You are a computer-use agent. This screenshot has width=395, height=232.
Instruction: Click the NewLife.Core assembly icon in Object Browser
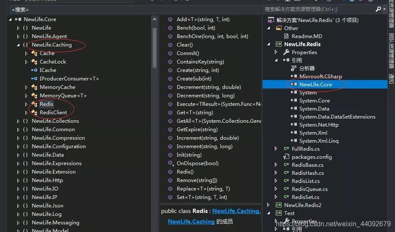click(x=18, y=19)
